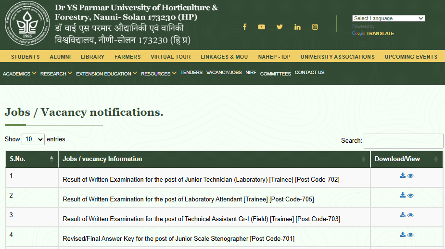Go to the Students section

pos(25,57)
